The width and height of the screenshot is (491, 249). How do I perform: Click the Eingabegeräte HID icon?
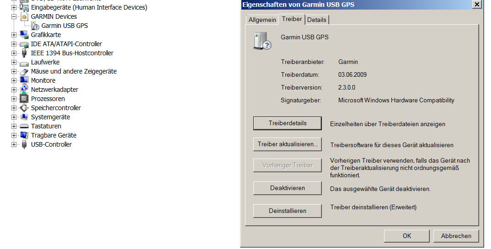click(24, 7)
